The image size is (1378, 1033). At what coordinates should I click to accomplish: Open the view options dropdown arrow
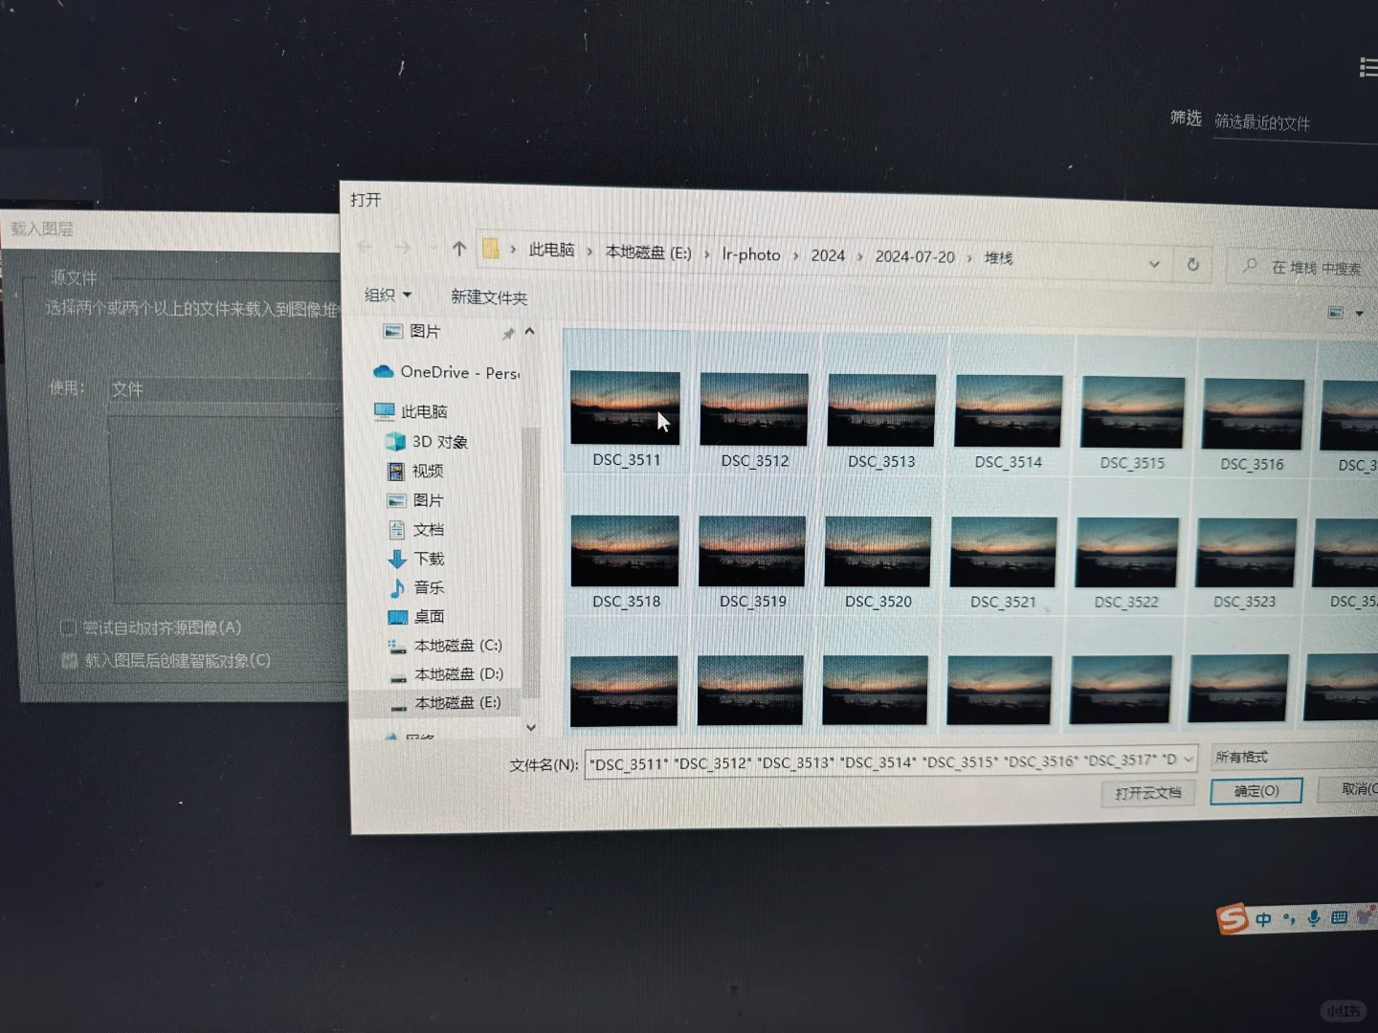click(x=1359, y=314)
